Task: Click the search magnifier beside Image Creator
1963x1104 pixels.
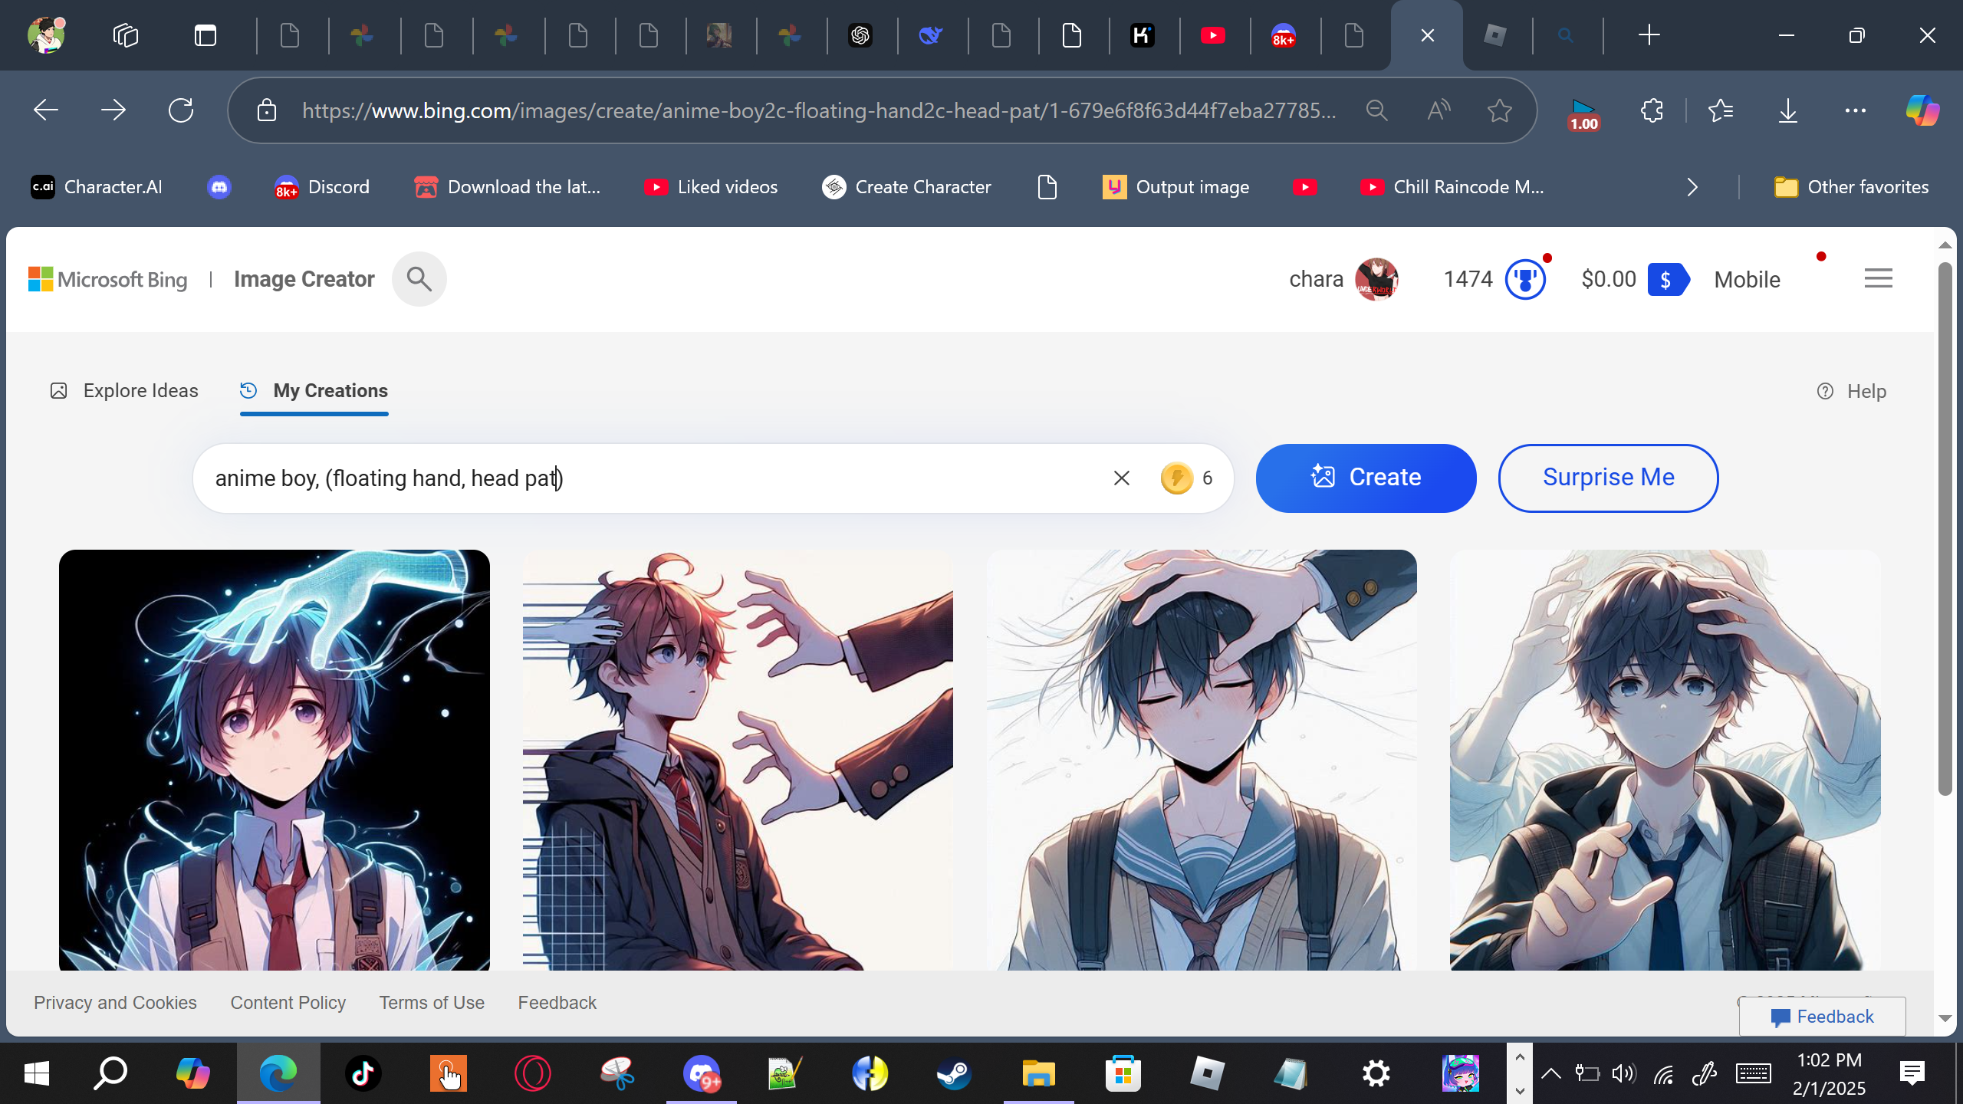Action: click(x=419, y=279)
